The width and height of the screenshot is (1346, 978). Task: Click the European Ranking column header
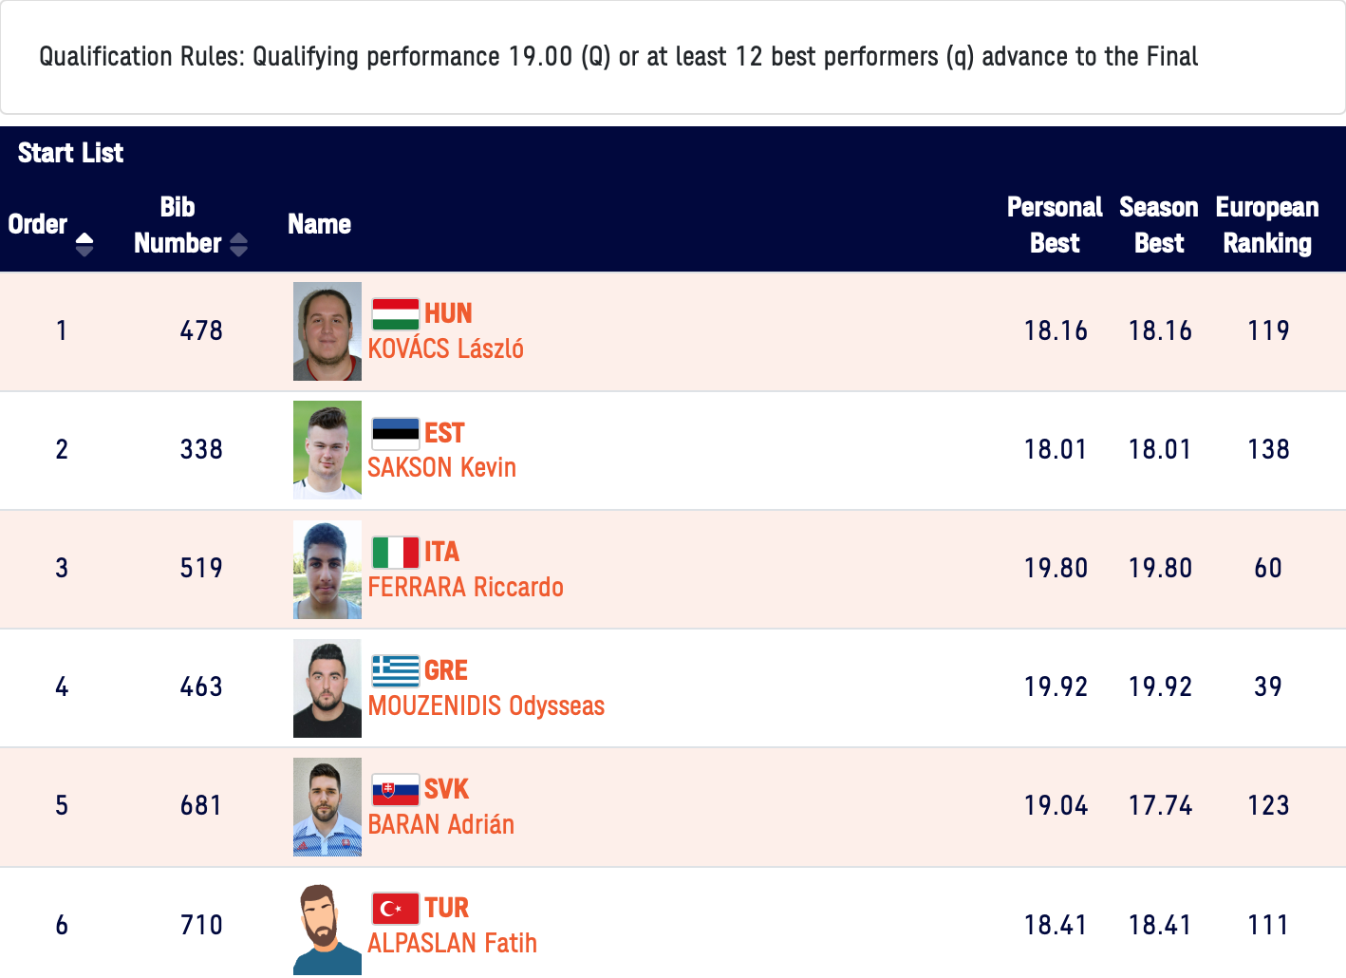pos(1267,225)
